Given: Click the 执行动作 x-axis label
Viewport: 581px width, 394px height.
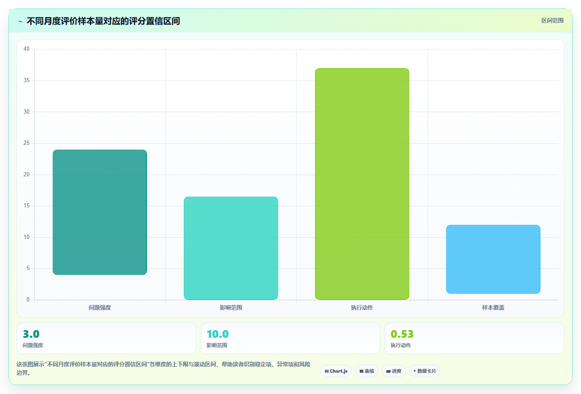Looking at the screenshot, I should click(362, 308).
